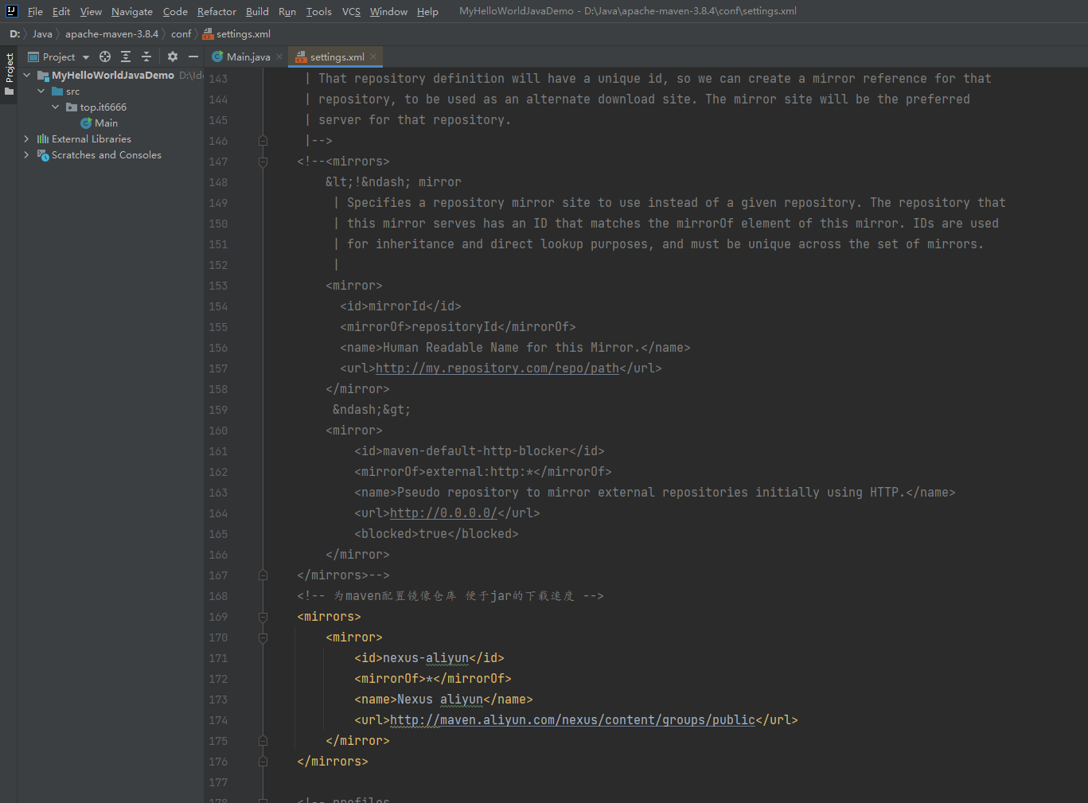Collapse the MyHelloWorldJavaDemo project node
The height and width of the screenshot is (803, 1088).
click(27, 75)
